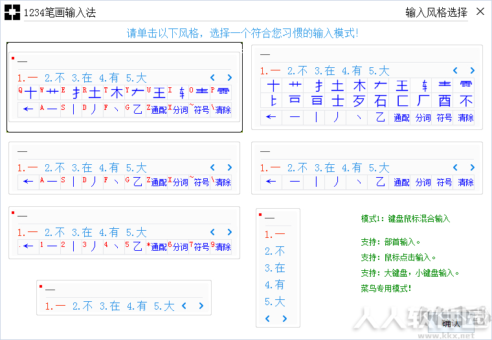The width and height of the screenshot is (492, 340).
Task: Click the 模式1: 键盘鼠标混合输入 description text
Action: (x=405, y=218)
